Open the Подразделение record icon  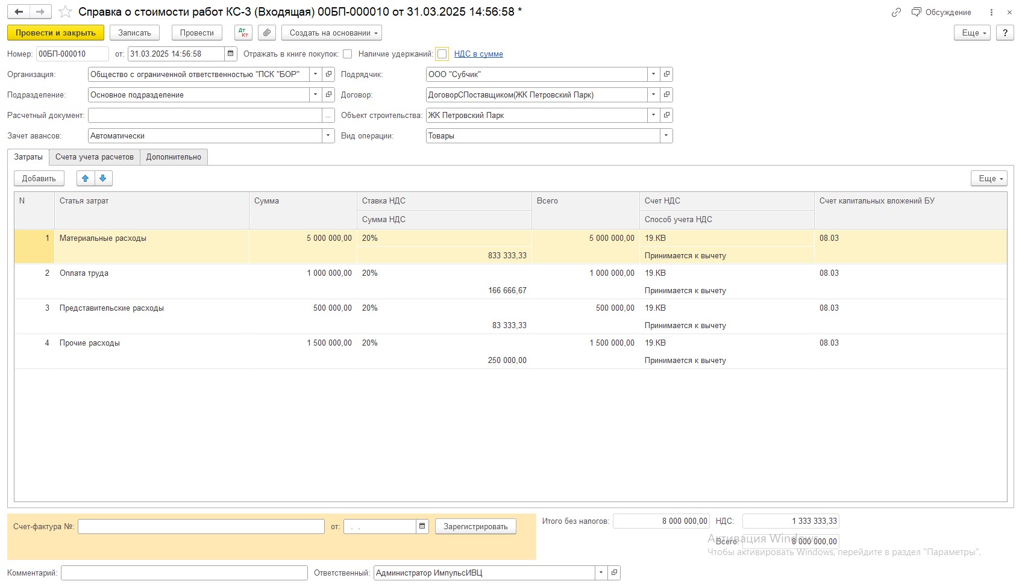328,95
